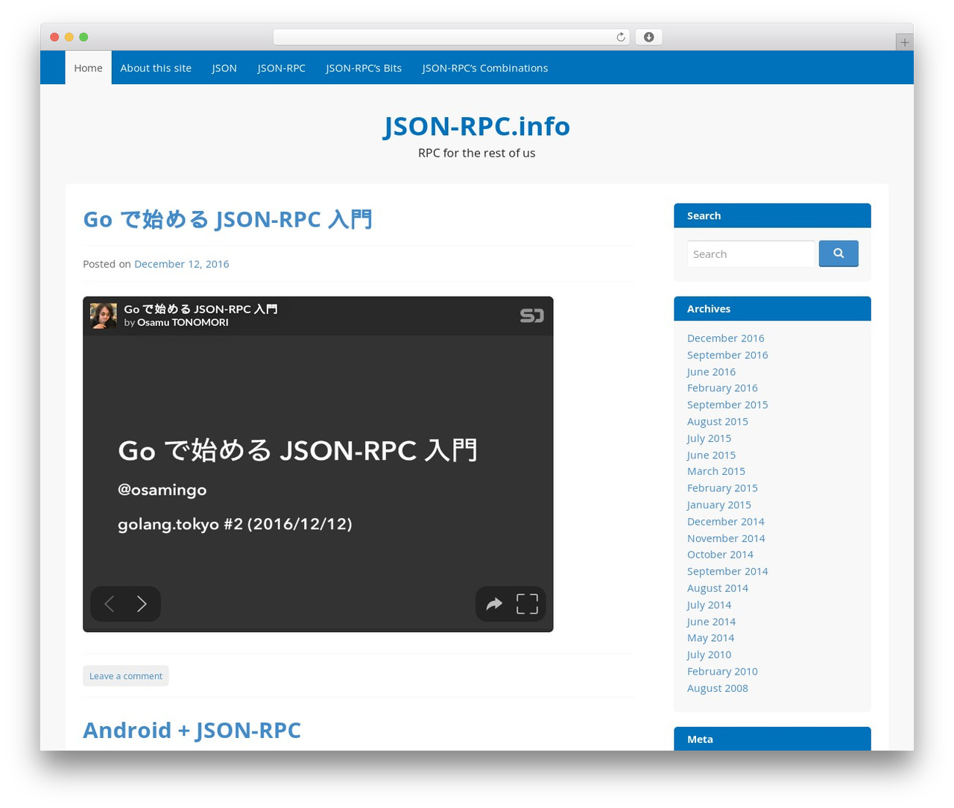Click the browser address bar
Viewport: 954px width, 808px height.
(451, 37)
